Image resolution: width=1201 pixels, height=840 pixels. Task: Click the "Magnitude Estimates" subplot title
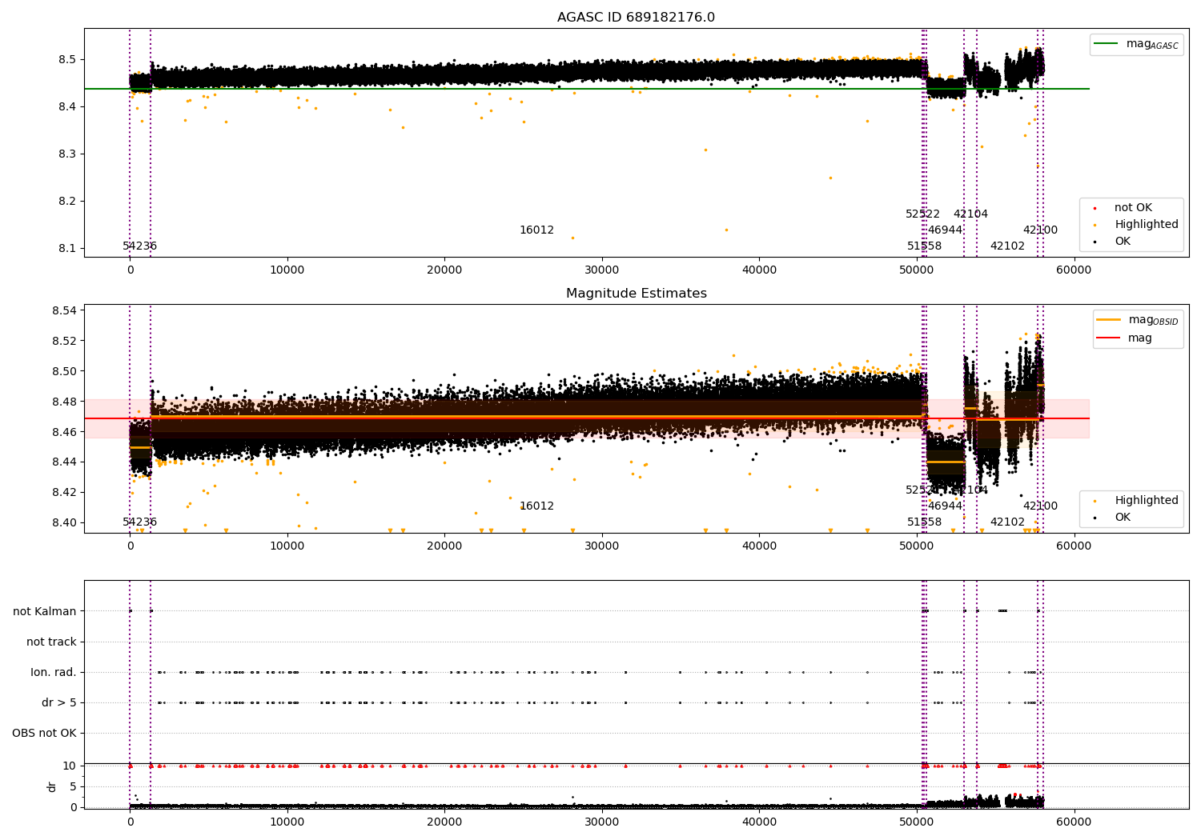pos(636,294)
